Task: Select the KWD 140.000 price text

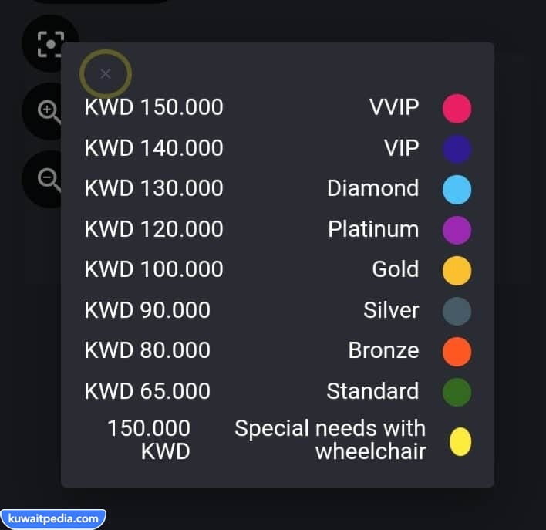Action: [153, 148]
